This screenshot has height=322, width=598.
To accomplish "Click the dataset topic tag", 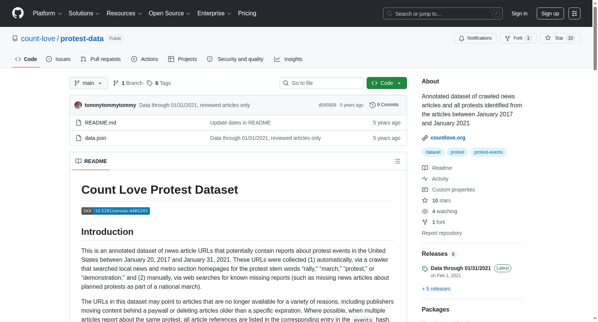I will coord(433,152).
